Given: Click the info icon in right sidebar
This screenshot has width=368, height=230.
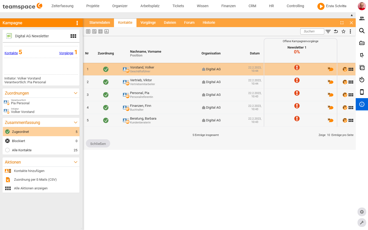Looking at the screenshot, I should (x=362, y=104).
